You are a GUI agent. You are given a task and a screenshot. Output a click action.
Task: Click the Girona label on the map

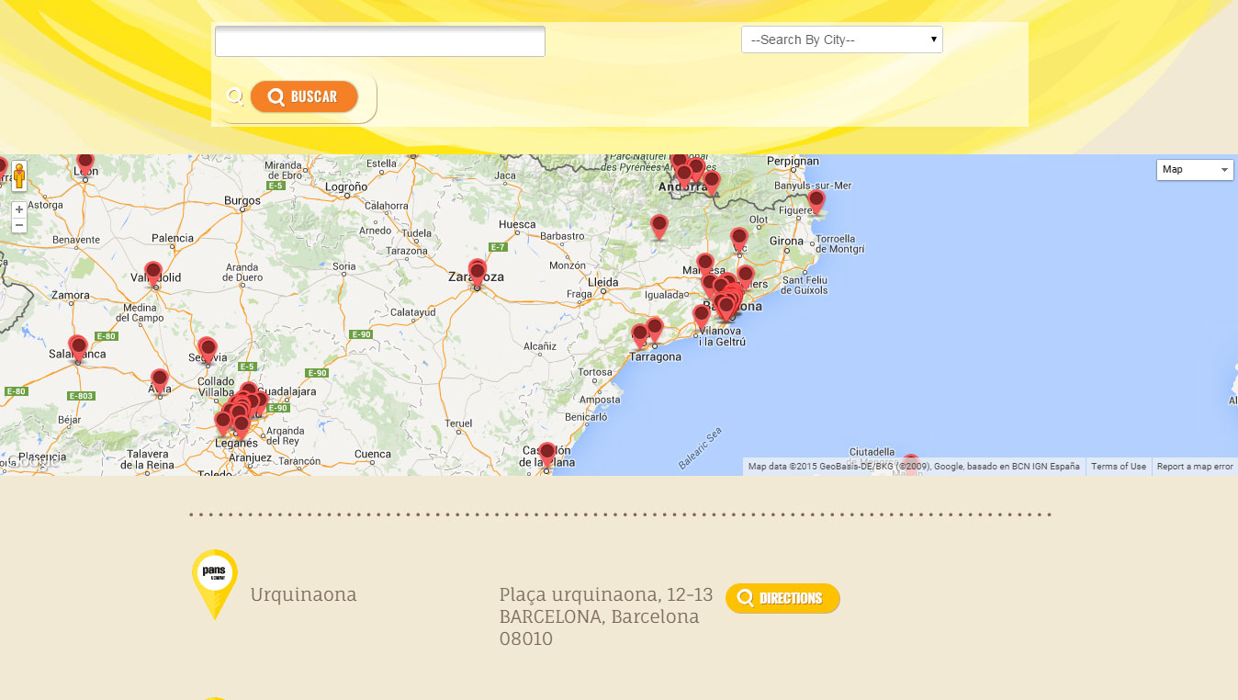pos(786,242)
